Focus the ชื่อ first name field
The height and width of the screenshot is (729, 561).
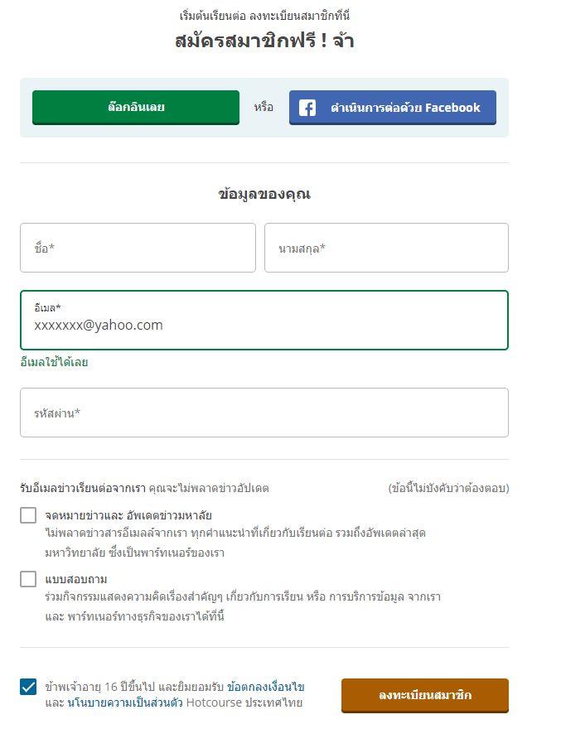click(x=138, y=248)
